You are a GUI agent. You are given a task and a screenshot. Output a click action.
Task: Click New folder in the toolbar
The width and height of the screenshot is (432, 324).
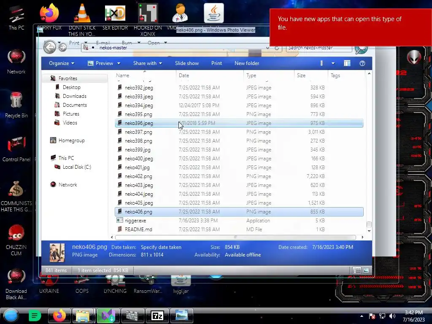[247, 63]
